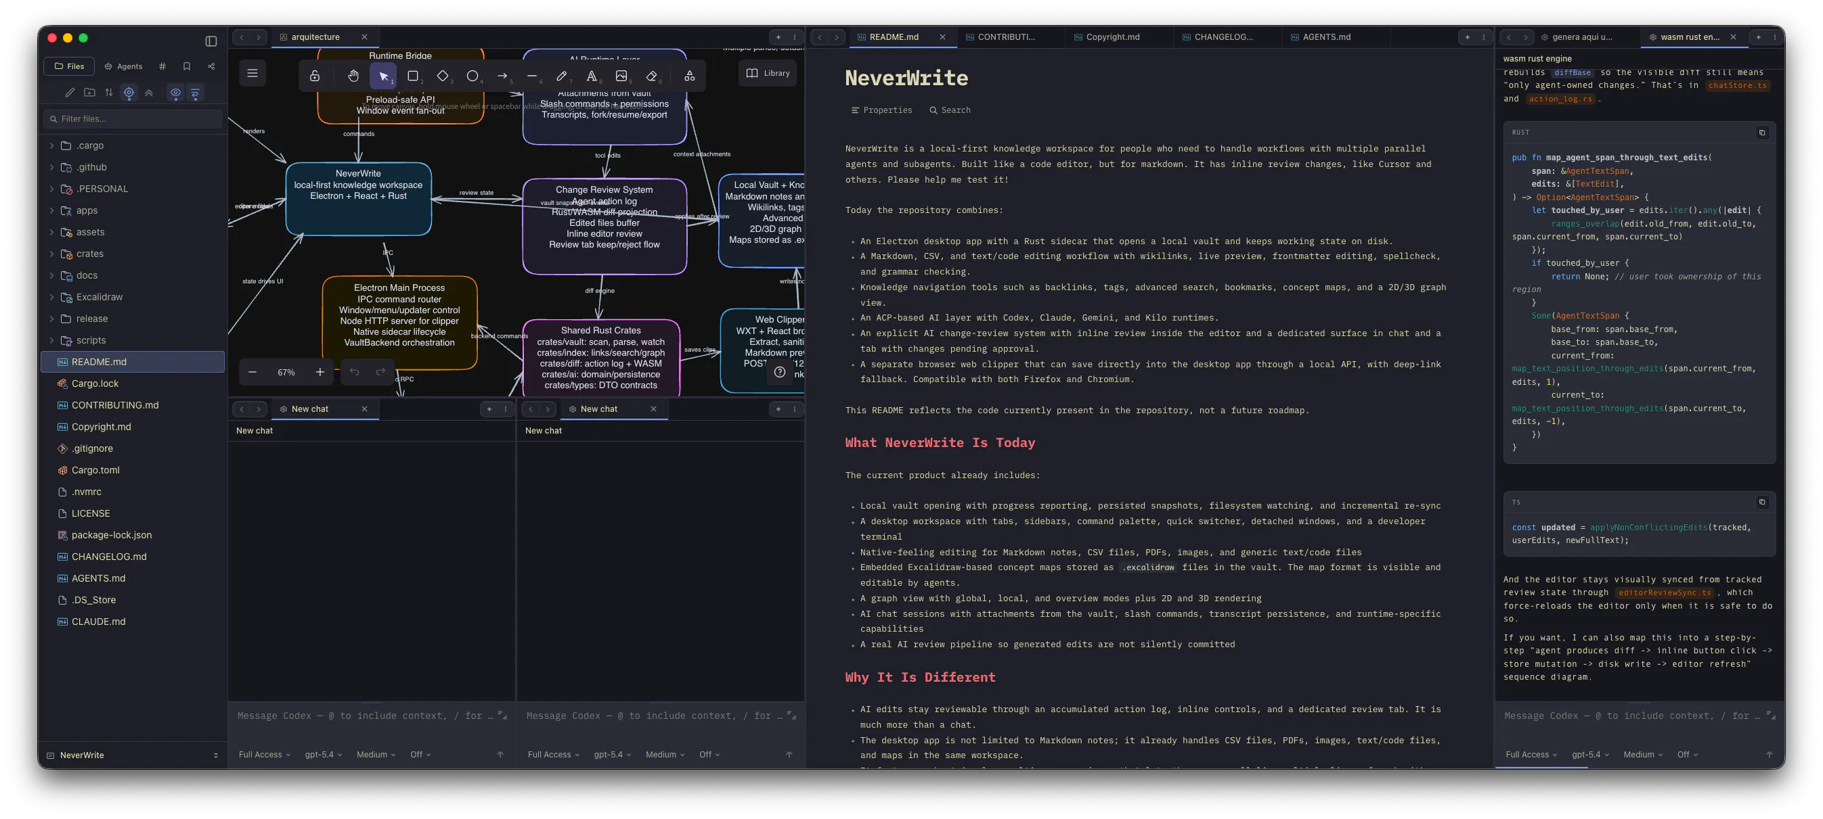1823x819 pixels.
Task: Select the Insert image tool
Action: [x=621, y=76]
